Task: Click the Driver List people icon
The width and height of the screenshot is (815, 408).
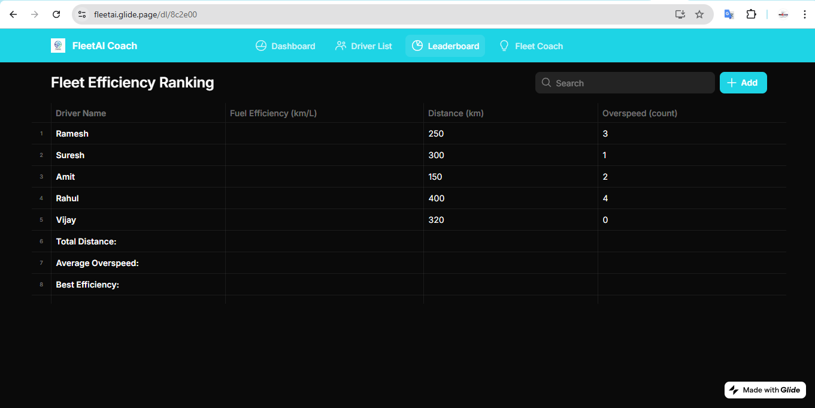Action: (341, 46)
